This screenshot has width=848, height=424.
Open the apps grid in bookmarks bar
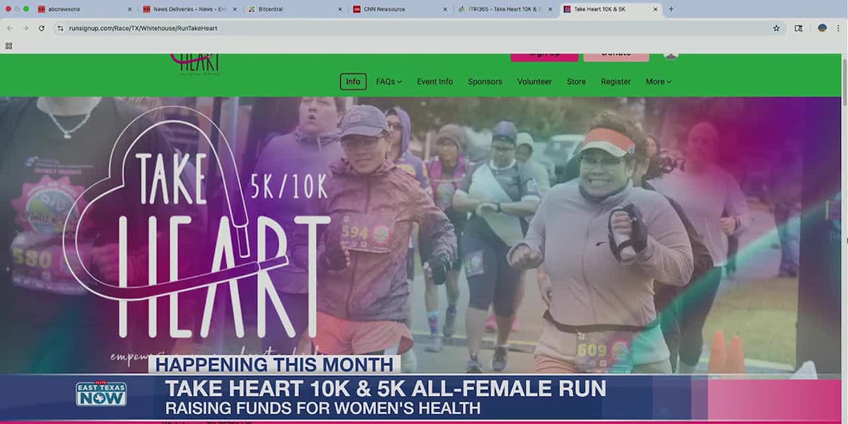pyautogui.click(x=9, y=46)
